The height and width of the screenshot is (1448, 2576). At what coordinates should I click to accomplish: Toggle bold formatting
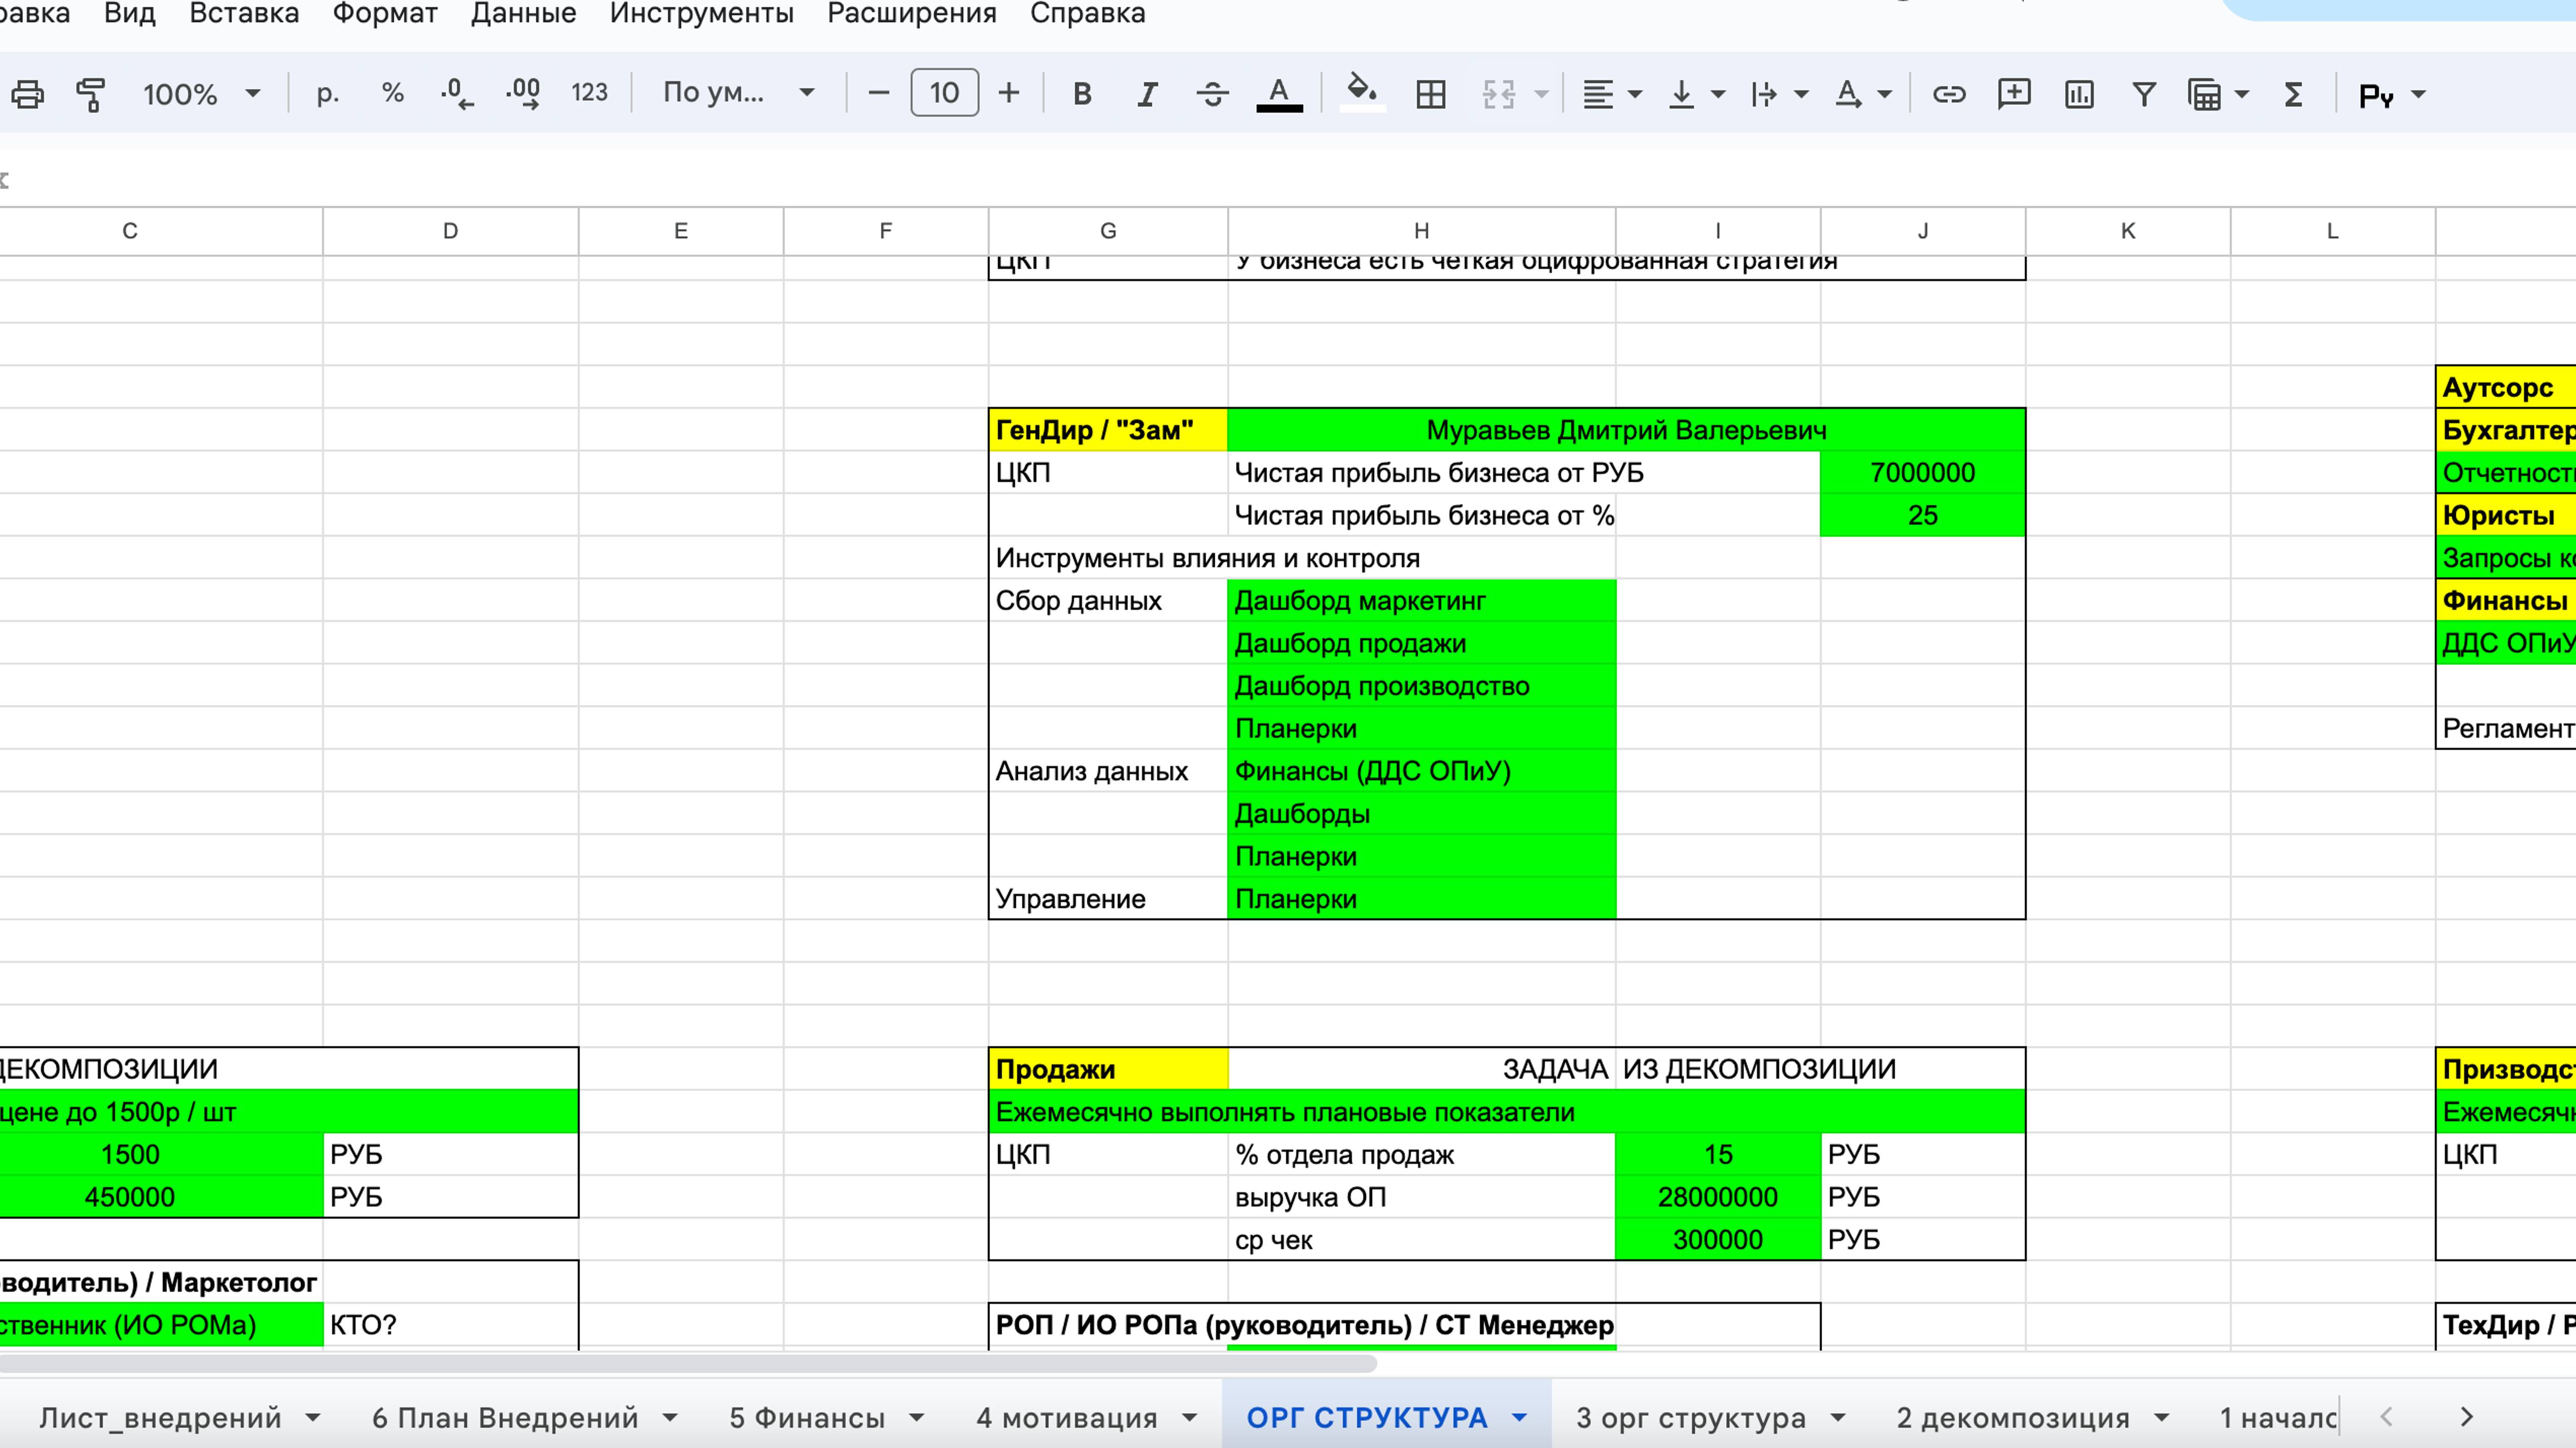[1082, 94]
